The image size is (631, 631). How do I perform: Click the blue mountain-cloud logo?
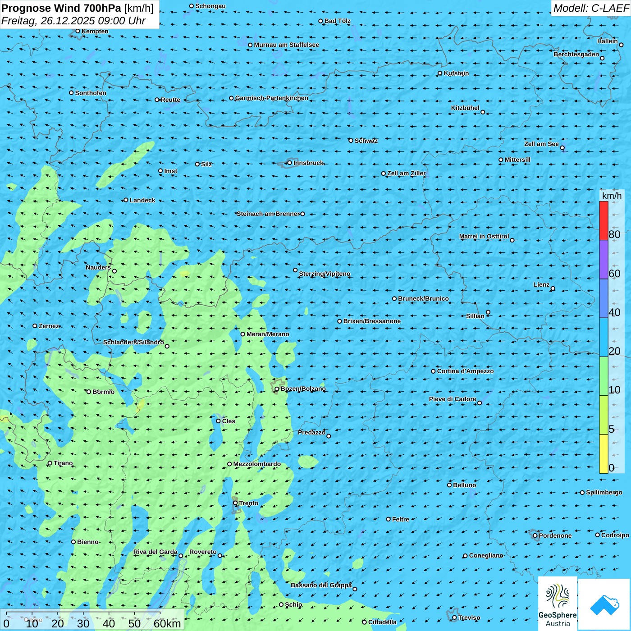click(604, 605)
